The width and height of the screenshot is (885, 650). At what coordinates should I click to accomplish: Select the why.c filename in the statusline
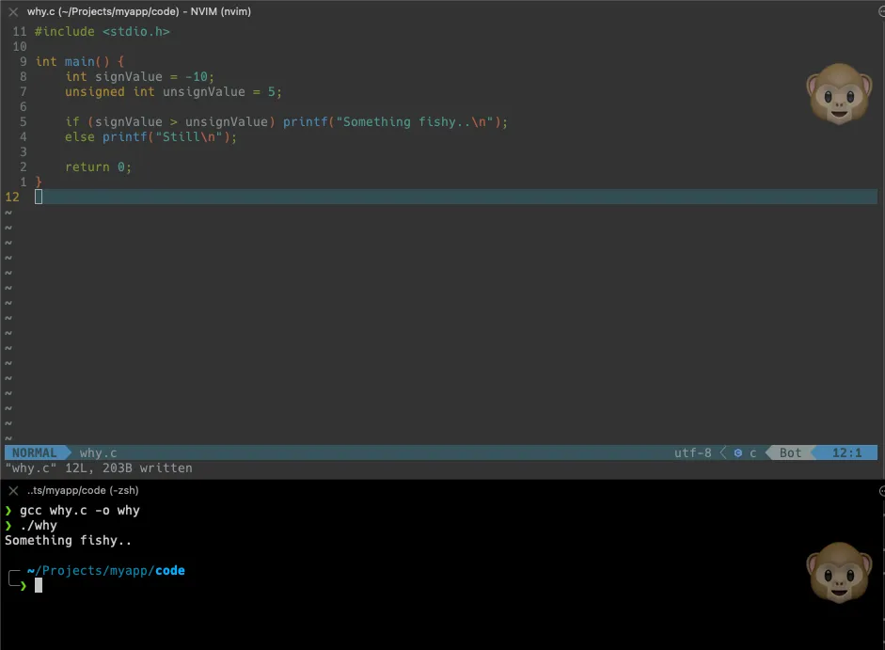(x=98, y=453)
